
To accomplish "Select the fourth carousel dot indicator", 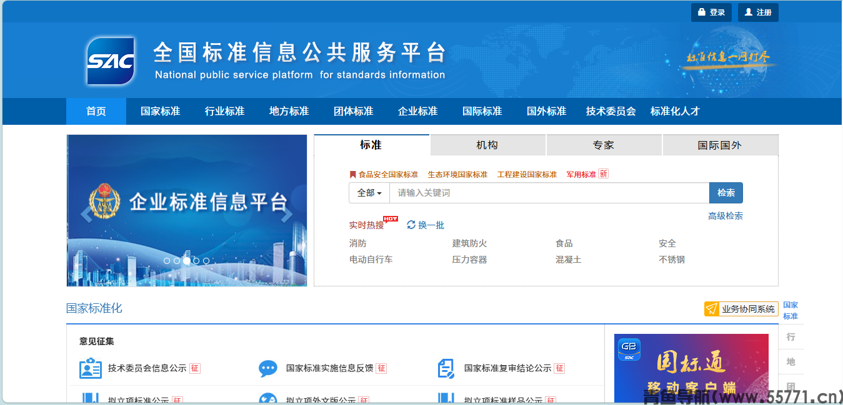I will [x=196, y=261].
